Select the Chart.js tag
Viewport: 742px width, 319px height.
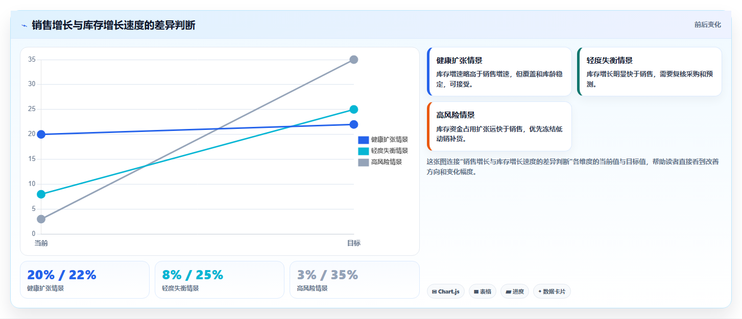pos(446,291)
